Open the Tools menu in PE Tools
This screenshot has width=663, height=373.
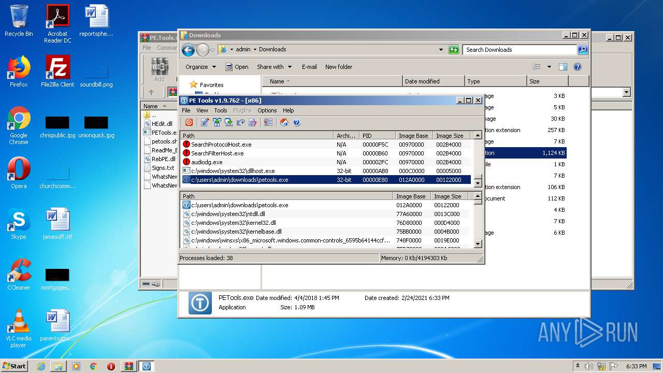221,110
